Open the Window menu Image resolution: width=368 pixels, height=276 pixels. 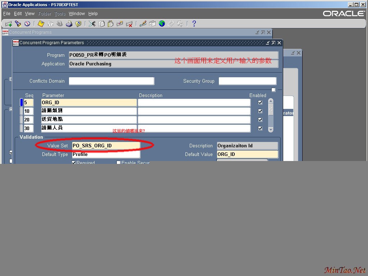[x=77, y=14]
